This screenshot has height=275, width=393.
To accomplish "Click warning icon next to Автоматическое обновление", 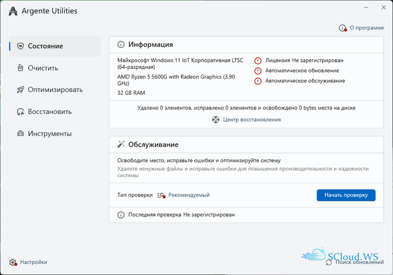I will pos(258,71).
